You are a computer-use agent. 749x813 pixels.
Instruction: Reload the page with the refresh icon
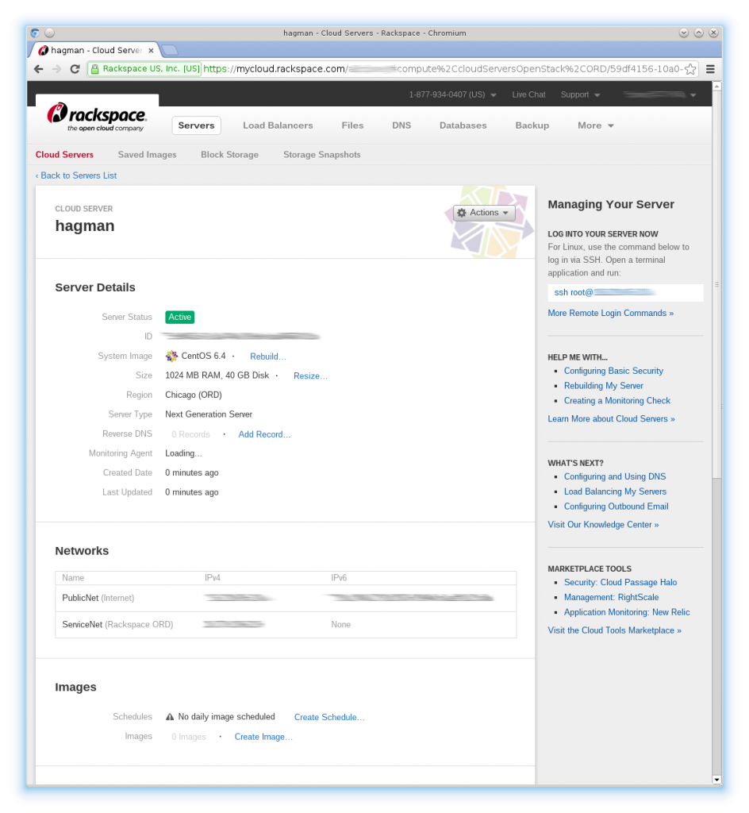click(x=75, y=69)
